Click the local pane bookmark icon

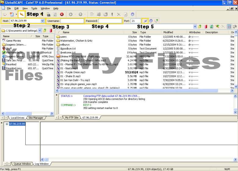coord(51,30)
